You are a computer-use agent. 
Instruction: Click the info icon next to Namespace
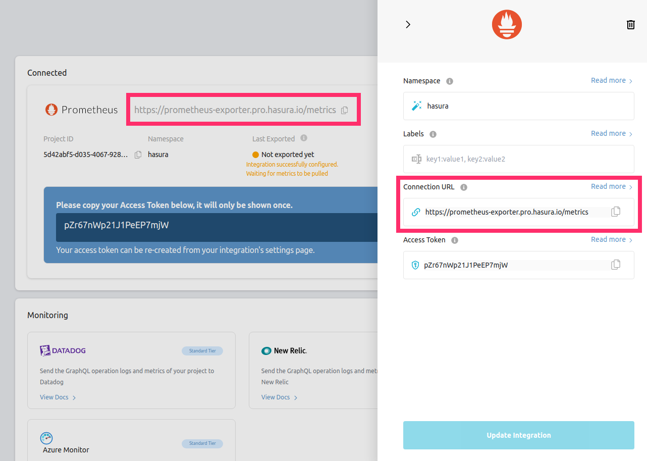[450, 81]
